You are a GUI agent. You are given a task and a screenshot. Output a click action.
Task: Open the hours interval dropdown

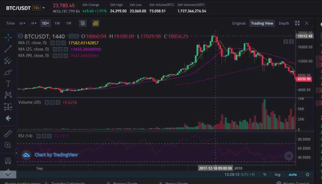[34, 23]
